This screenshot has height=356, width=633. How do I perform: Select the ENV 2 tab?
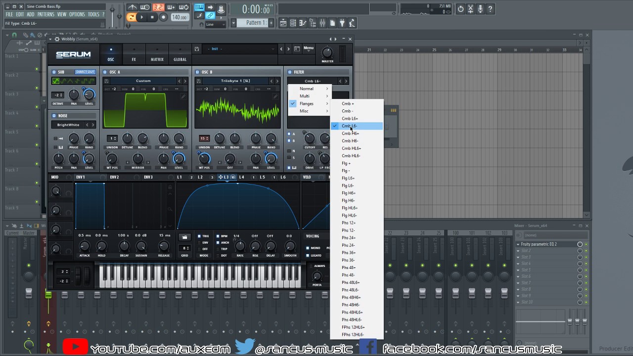114,177
